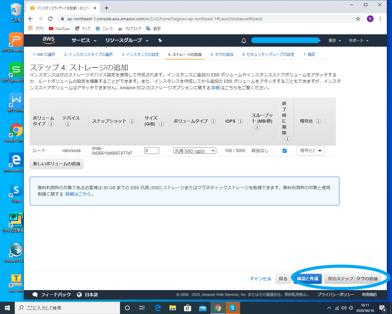Click 確認と作成 button
The image size is (392, 314).
(308, 279)
